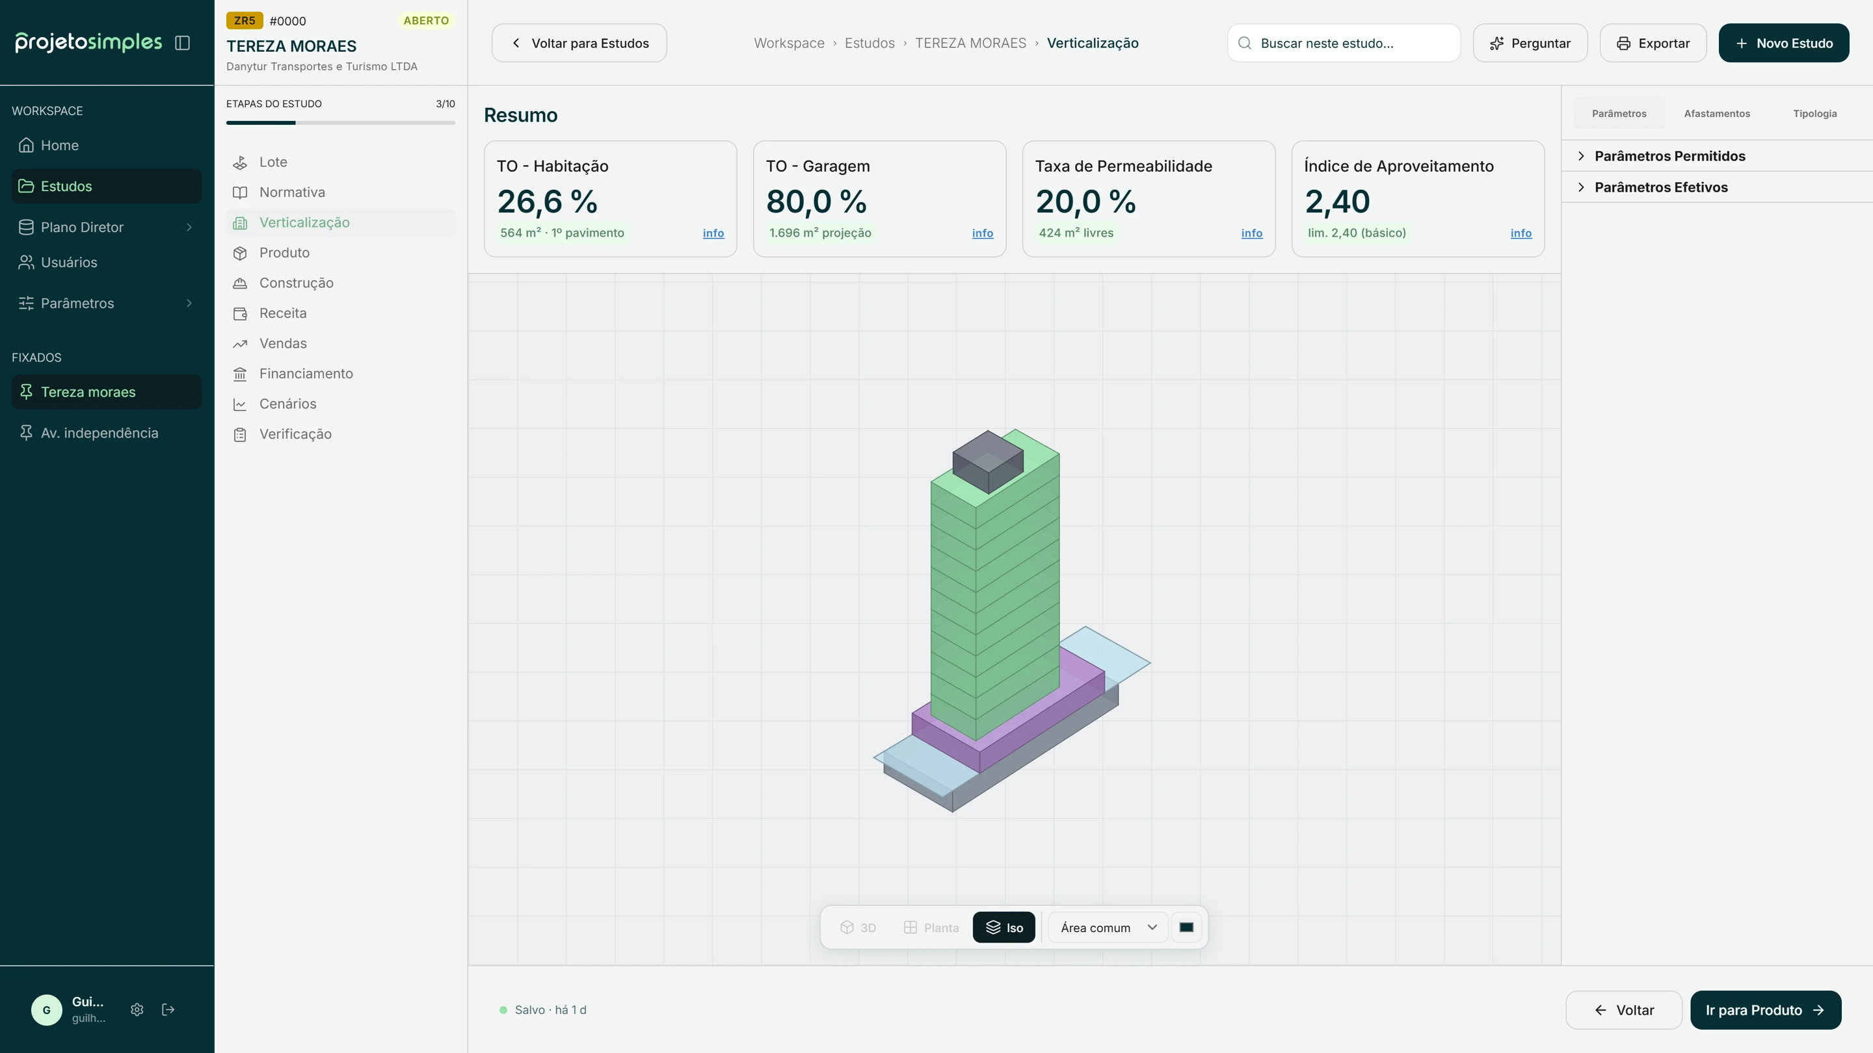Switch to the Tipologia tab
1873x1053 pixels.
click(1814, 113)
